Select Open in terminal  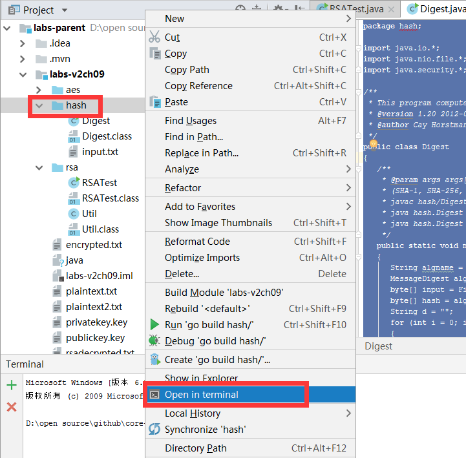(250, 395)
